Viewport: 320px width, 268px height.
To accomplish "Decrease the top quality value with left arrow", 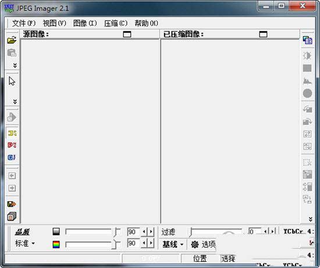I will (x=144, y=232).
